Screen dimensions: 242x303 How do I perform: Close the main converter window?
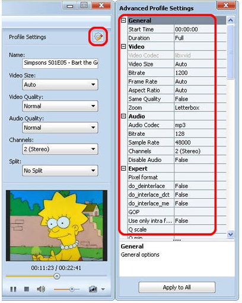[x=101, y=5]
